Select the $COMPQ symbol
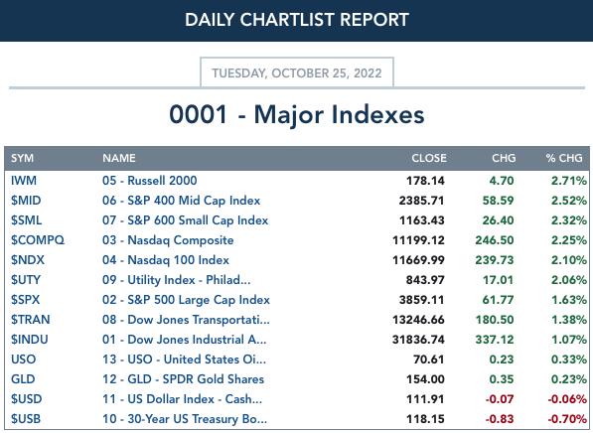 coord(38,240)
